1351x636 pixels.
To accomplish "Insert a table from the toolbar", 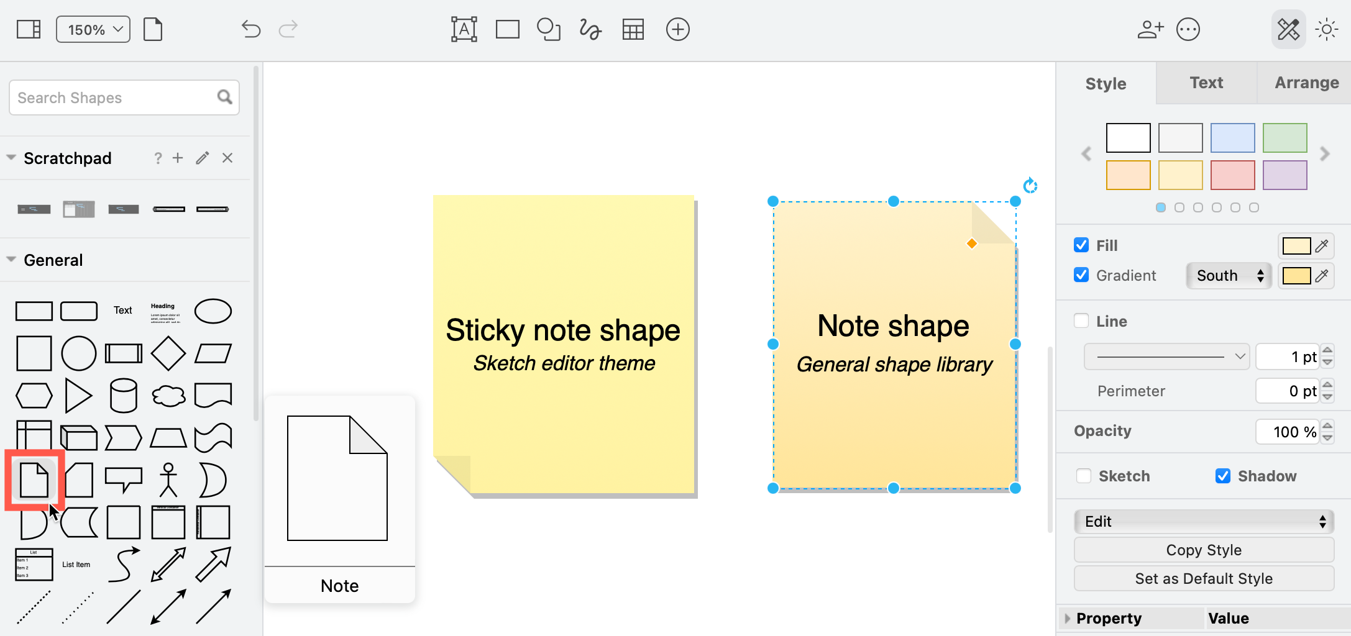I will click(x=633, y=29).
